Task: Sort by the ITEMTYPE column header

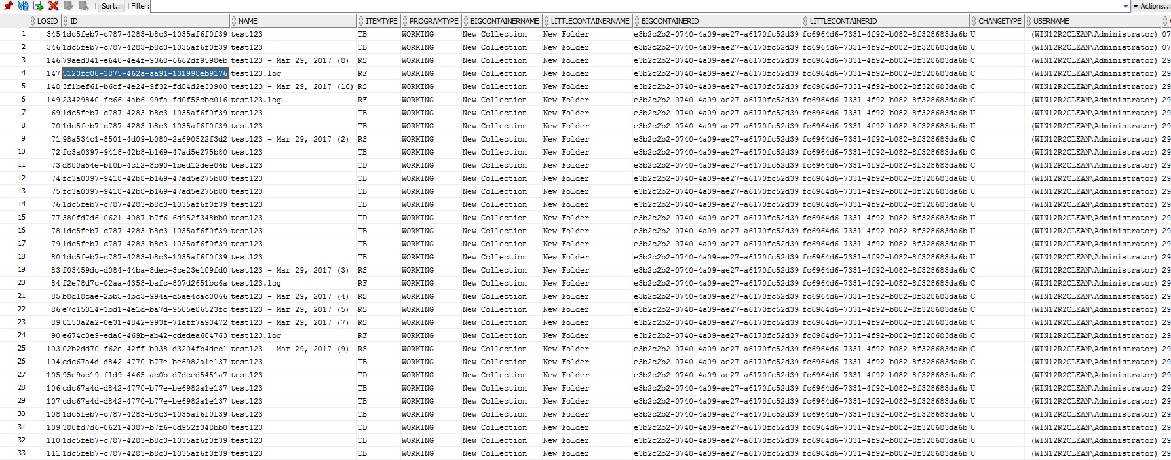Action: 378,21
